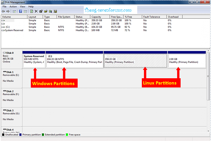The height and width of the screenshot is (141, 211).
Task: Select the 2.00 GB primary partition block
Action: click(187, 59)
